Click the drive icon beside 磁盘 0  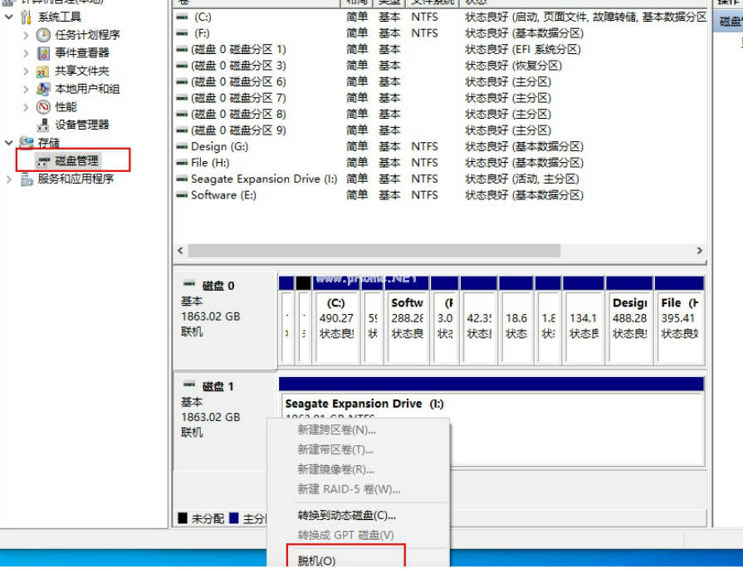click(x=189, y=285)
